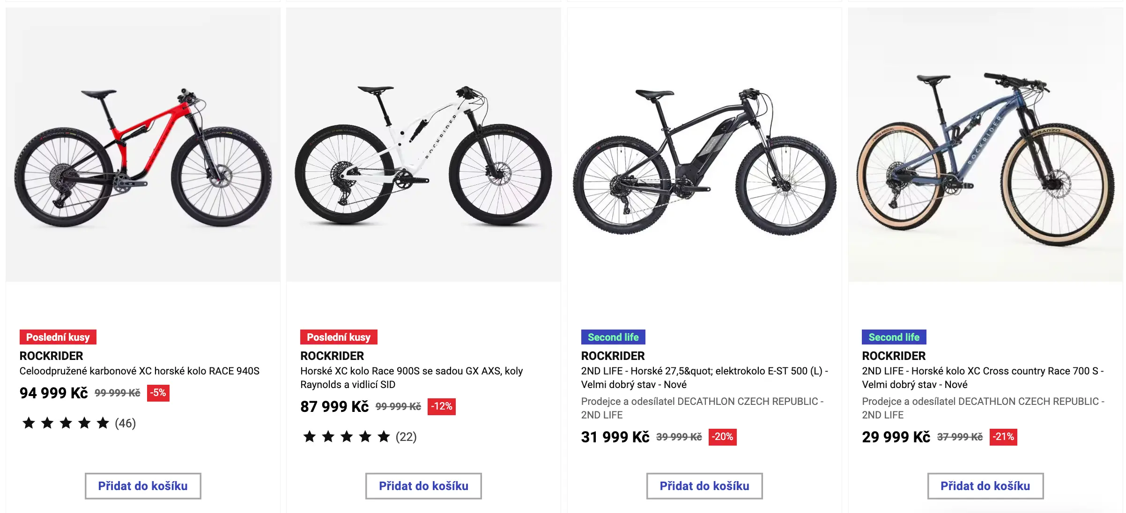Click the -5% discount tag
The height and width of the screenshot is (513, 1126).
click(x=158, y=393)
